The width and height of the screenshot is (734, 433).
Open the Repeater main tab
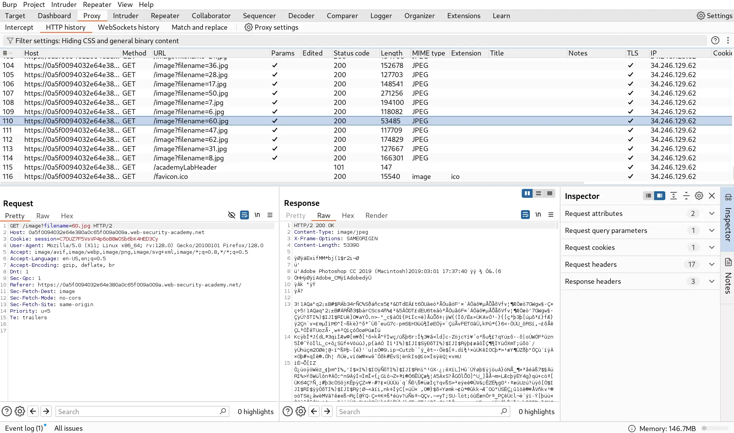(x=165, y=16)
